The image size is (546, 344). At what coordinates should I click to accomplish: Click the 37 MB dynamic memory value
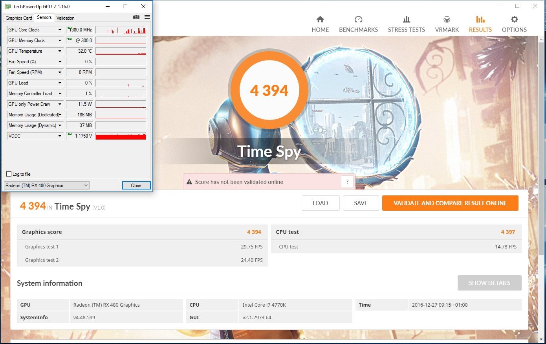click(x=79, y=125)
